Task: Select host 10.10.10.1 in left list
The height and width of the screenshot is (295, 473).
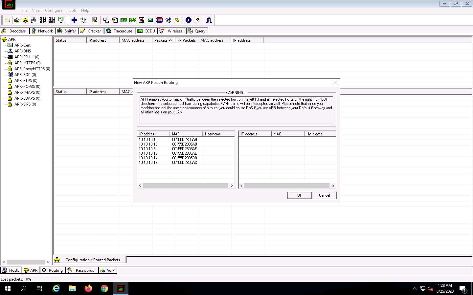Action: (147, 140)
